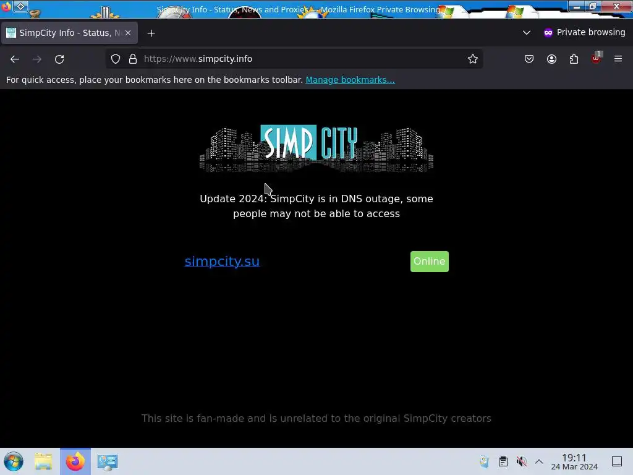
Task: Open the uBlock Origin extension icon
Action: [x=597, y=58]
